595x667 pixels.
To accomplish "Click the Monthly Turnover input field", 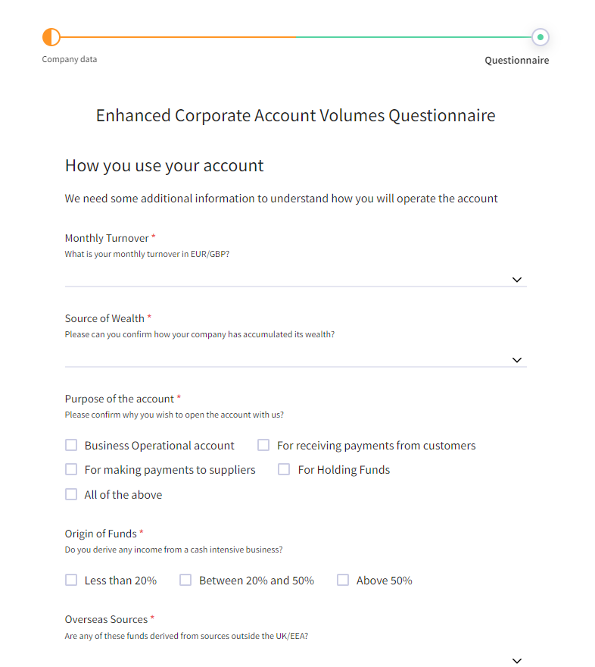I will [x=295, y=279].
